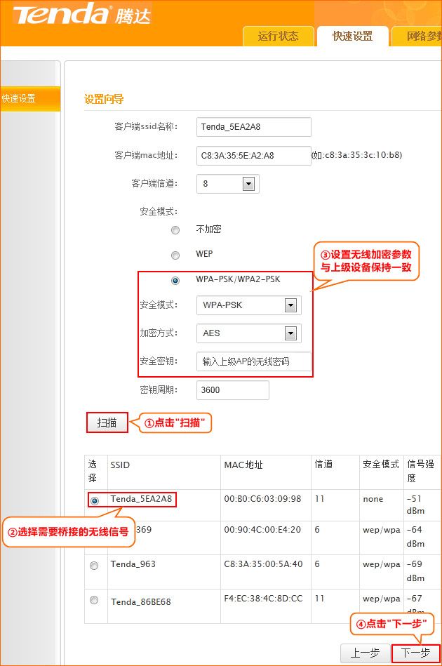Click the 下一步 next button
Screen dimensions: 442x666
click(x=415, y=653)
